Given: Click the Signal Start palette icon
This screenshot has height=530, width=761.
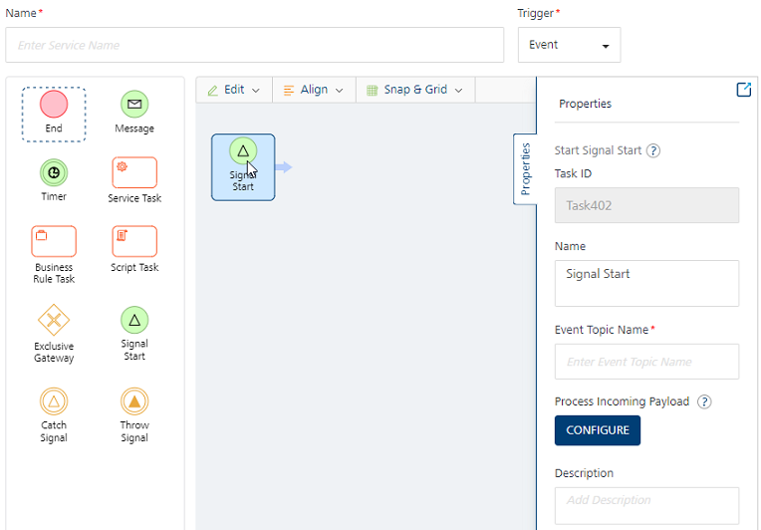Looking at the screenshot, I should pos(134,320).
